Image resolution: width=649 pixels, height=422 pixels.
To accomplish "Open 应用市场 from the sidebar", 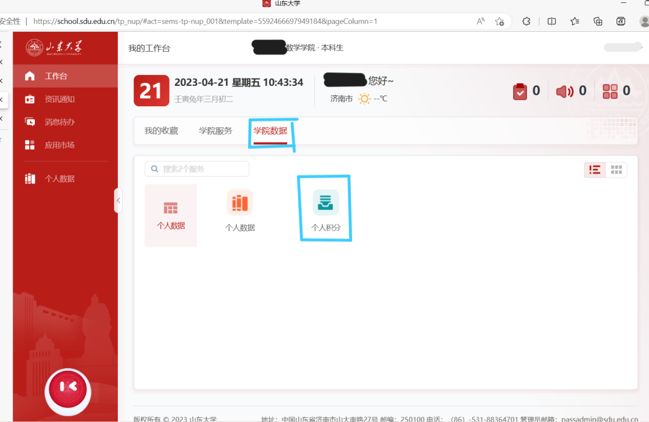I will point(59,145).
